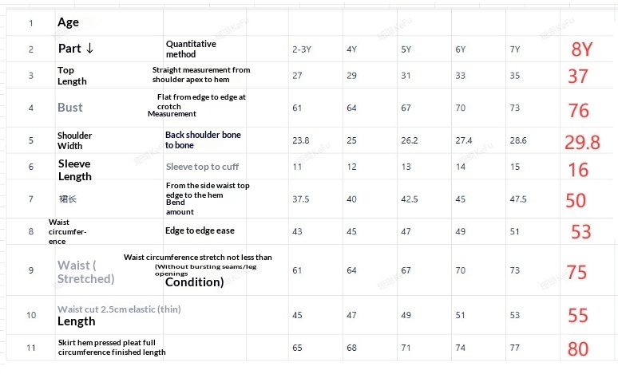Click the "Age" header cell
The height and width of the screenshot is (374, 618).
tap(68, 23)
